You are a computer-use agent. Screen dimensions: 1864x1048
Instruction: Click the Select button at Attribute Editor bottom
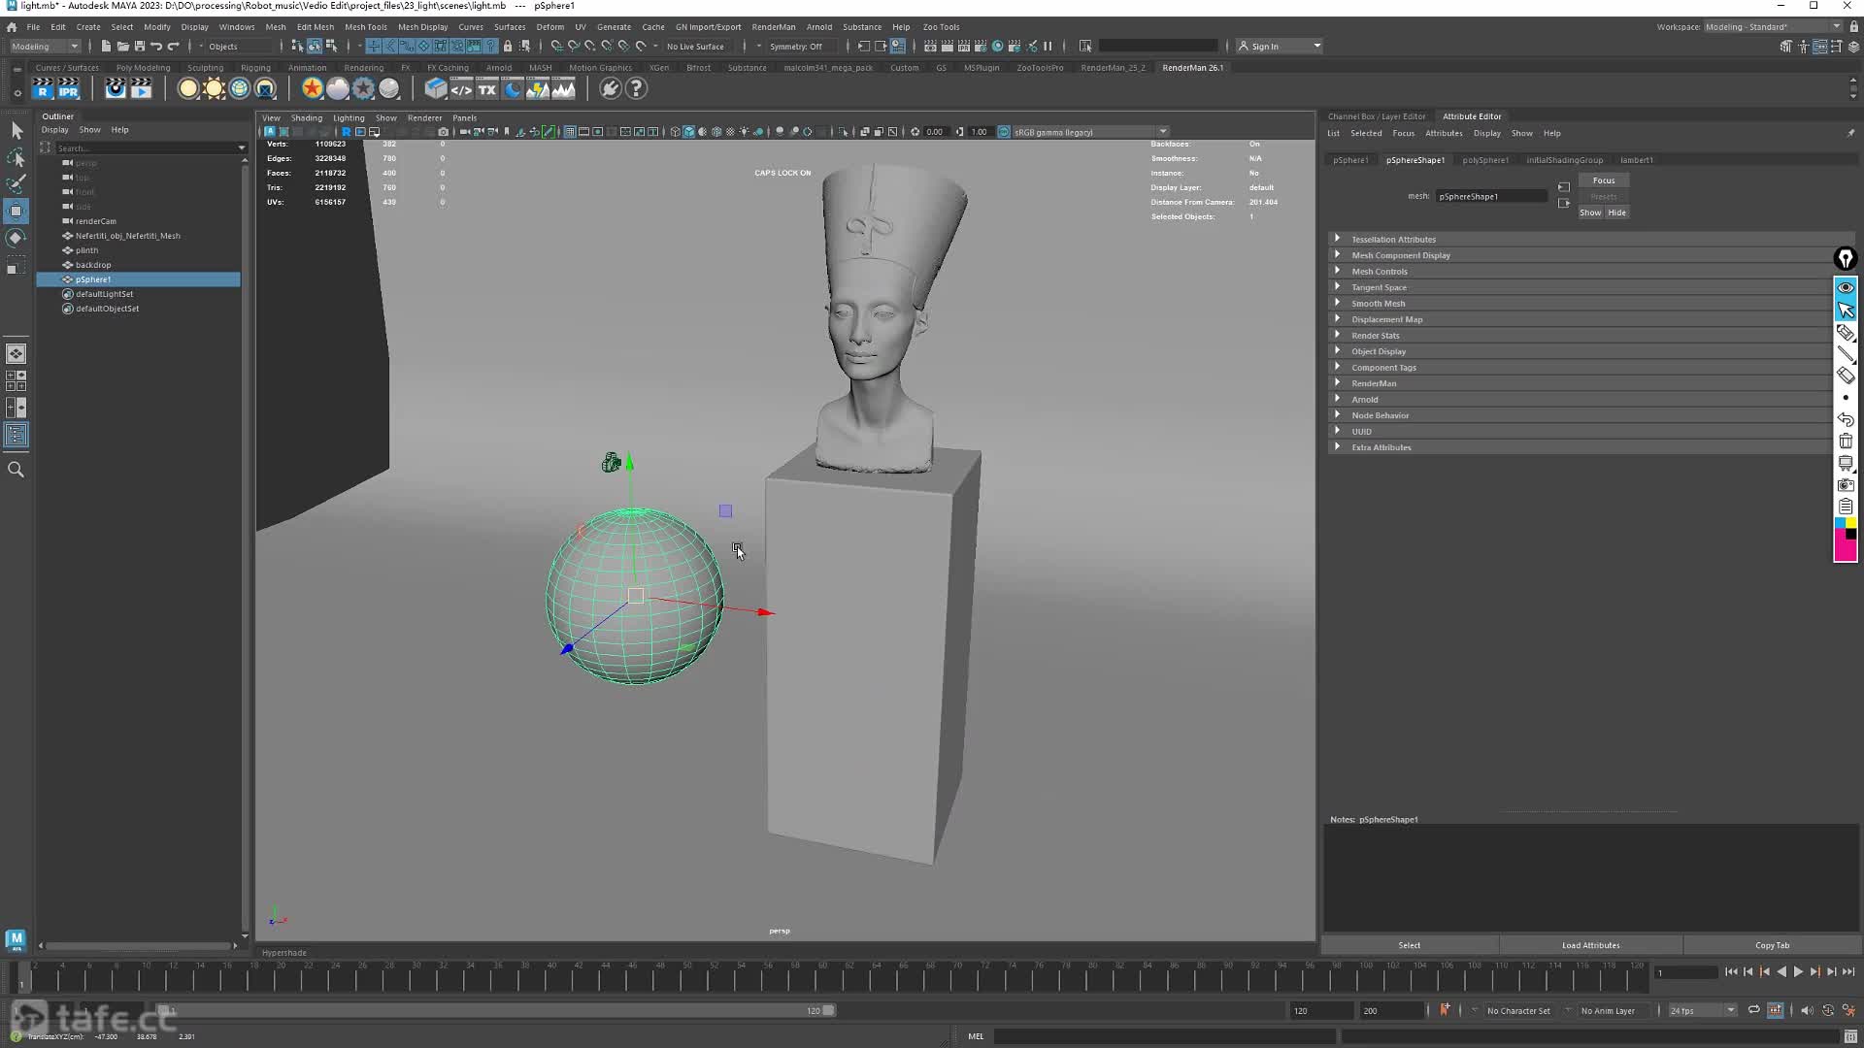(1409, 945)
